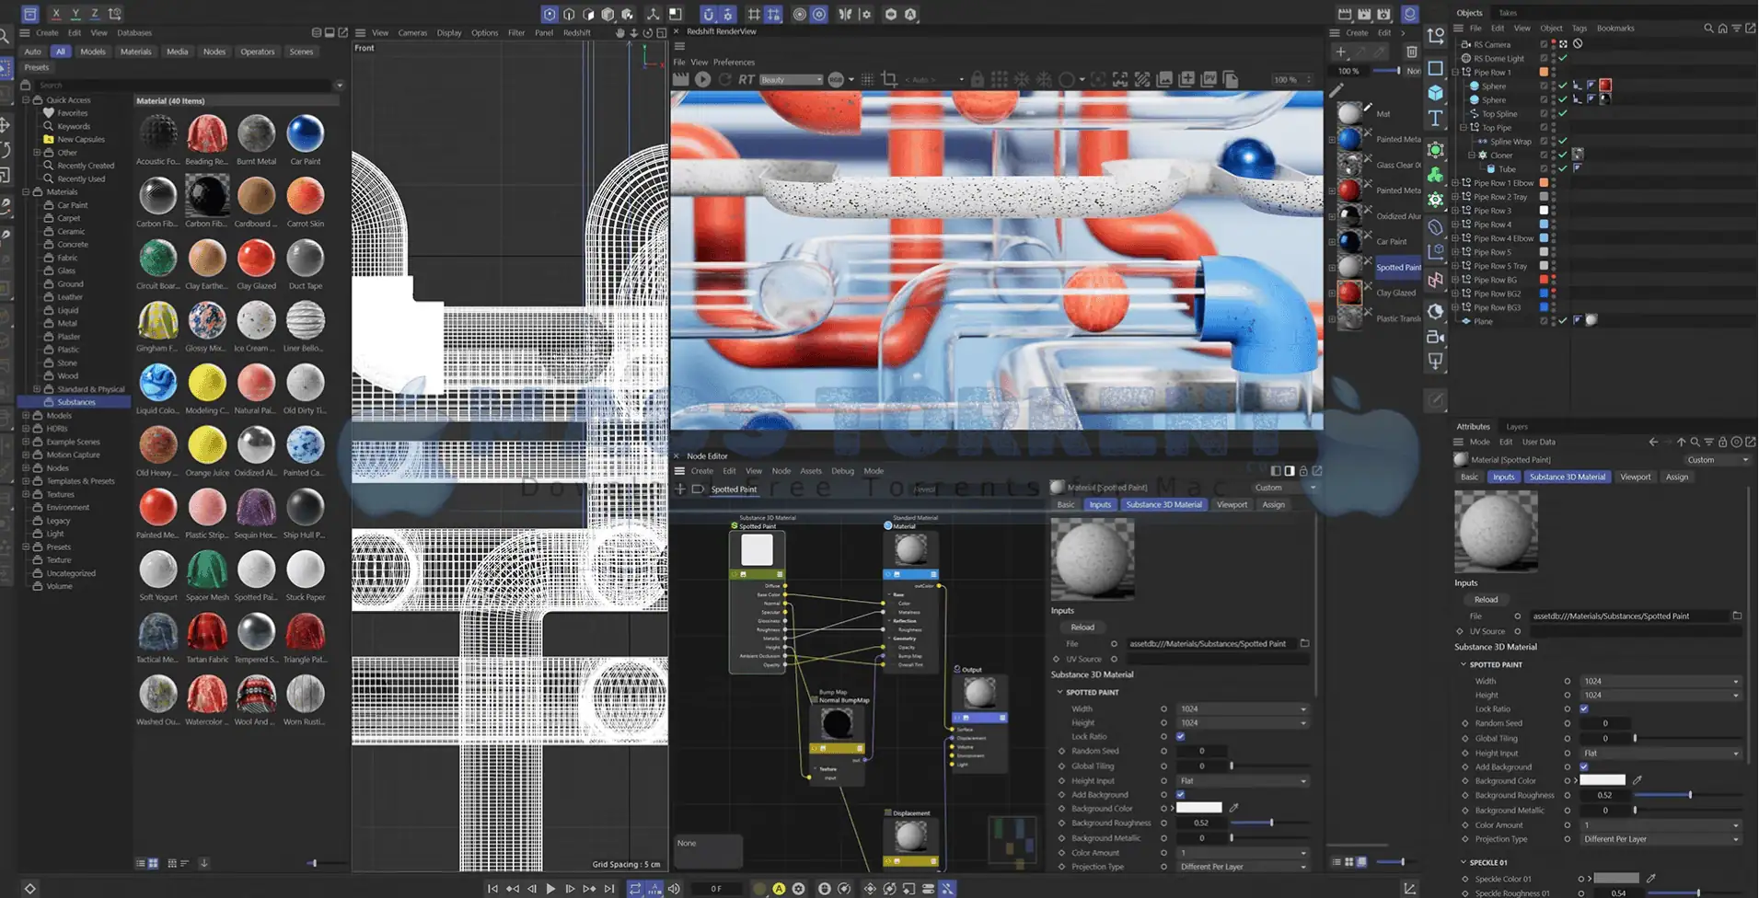1759x898 pixels.
Task: Click the Y axis lock icon
Action: (75, 14)
